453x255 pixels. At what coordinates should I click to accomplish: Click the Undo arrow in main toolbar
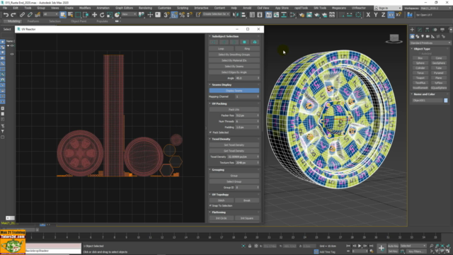click(6, 14)
